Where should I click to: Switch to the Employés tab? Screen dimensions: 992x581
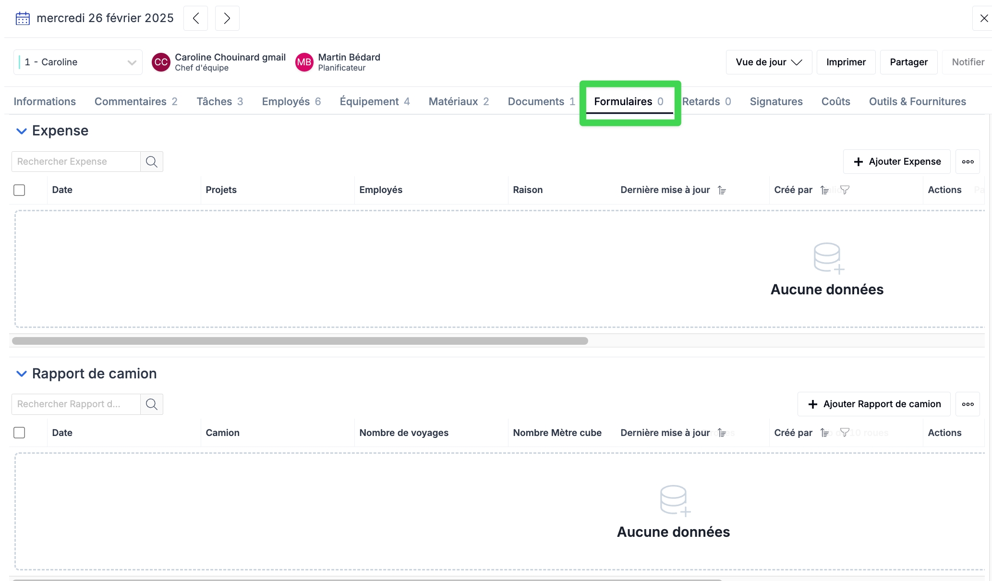[x=291, y=102]
